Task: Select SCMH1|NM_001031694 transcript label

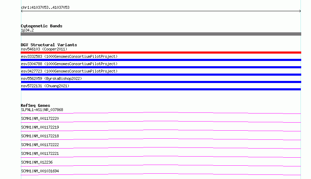Action: [x=40, y=171]
